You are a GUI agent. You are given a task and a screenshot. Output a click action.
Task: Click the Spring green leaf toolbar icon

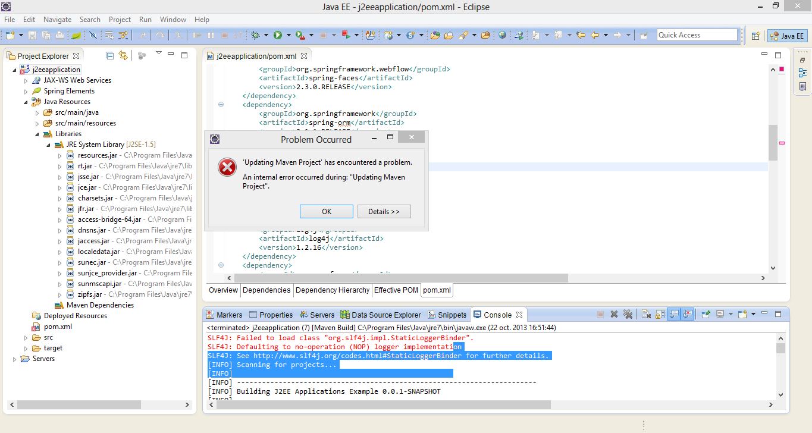tap(76, 35)
